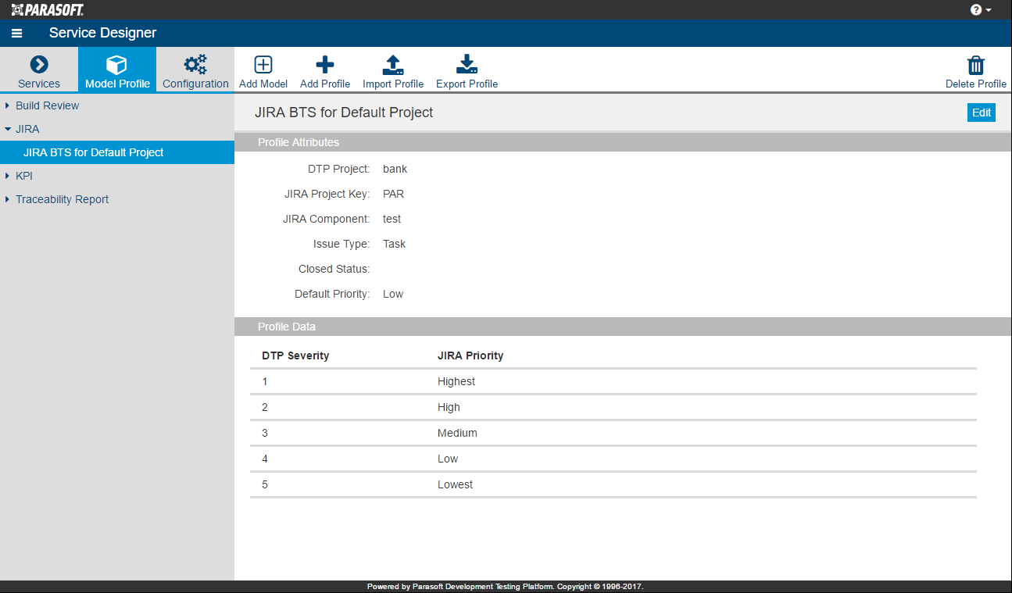Open the hamburger navigation menu
This screenshot has height=593, width=1012.
click(17, 33)
